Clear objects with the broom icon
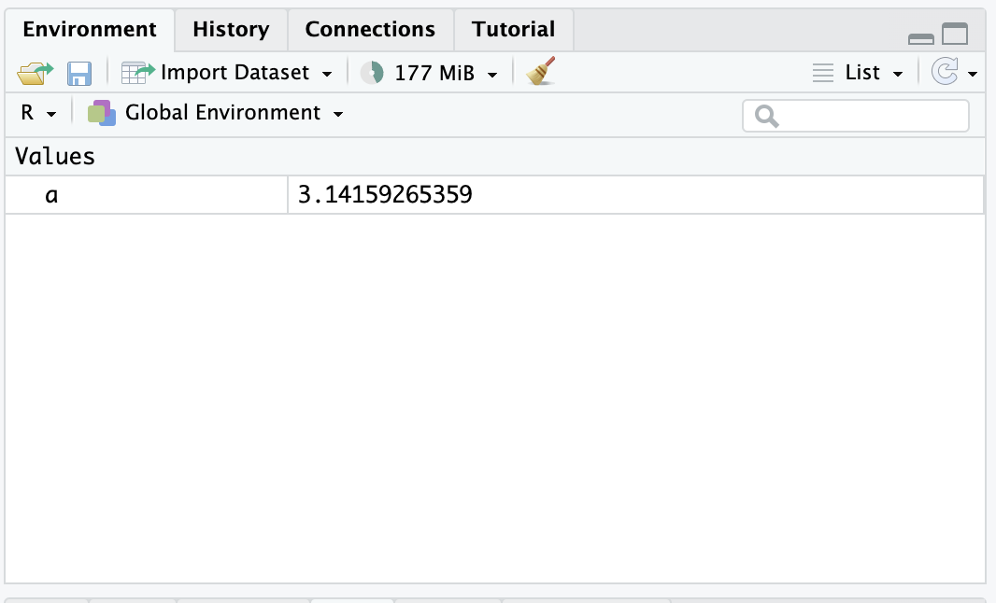The height and width of the screenshot is (603, 996). [x=541, y=71]
